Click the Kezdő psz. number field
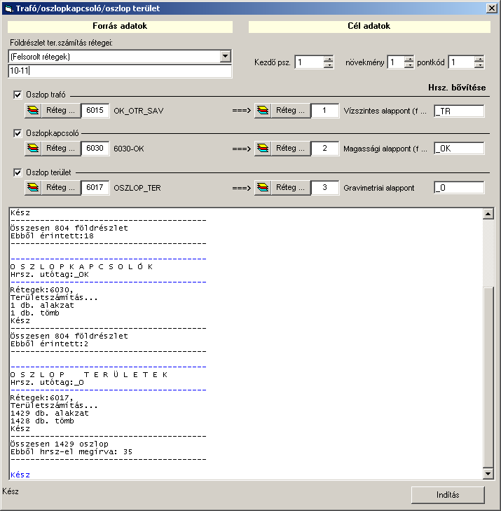Viewport: 501px width, 511px height. click(310, 62)
